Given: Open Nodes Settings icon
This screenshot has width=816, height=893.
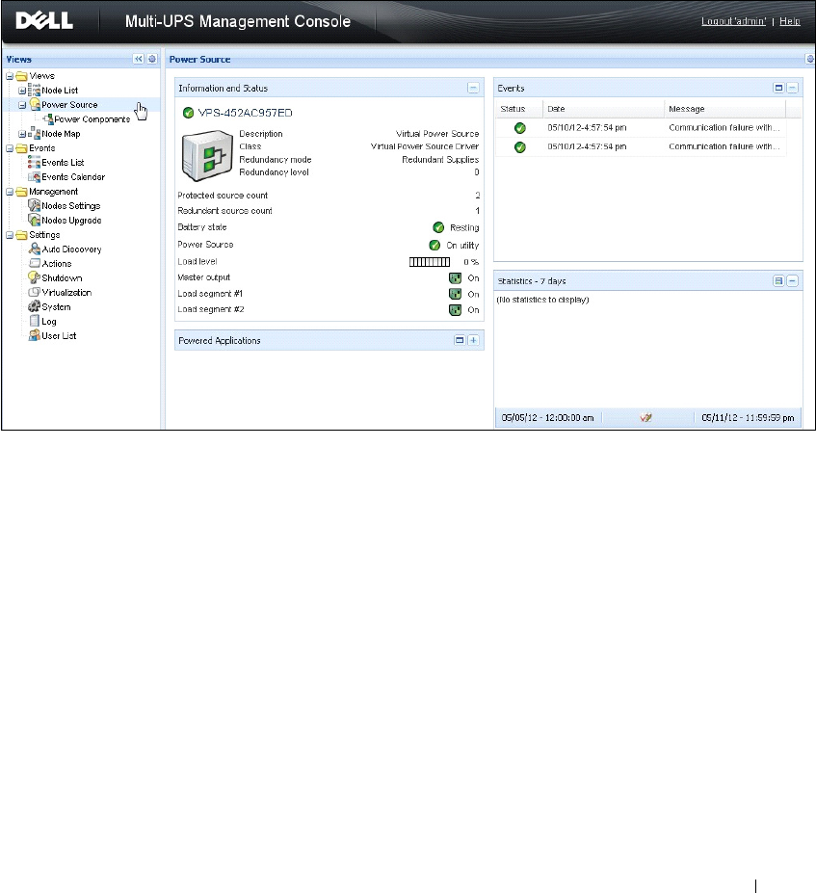Looking at the screenshot, I should [34, 205].
